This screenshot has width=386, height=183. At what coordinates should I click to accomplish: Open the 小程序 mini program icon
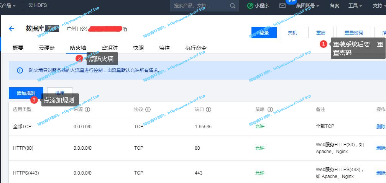250,6
